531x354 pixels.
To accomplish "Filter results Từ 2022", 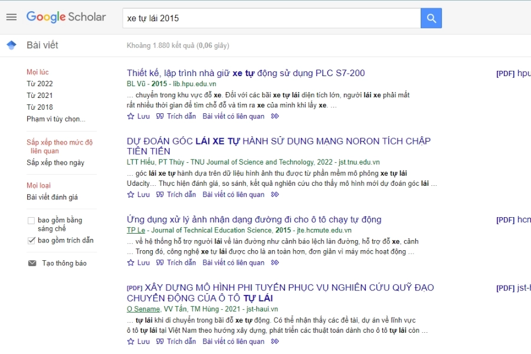I will tap(40, 84).
